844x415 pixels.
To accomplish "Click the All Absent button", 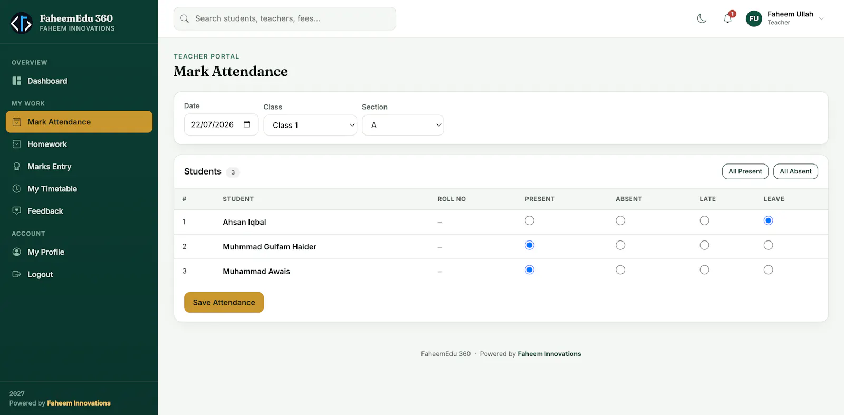I will coord(795,171).
